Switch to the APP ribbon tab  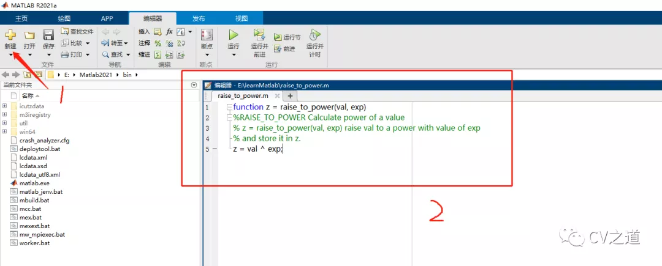(107, 18)
